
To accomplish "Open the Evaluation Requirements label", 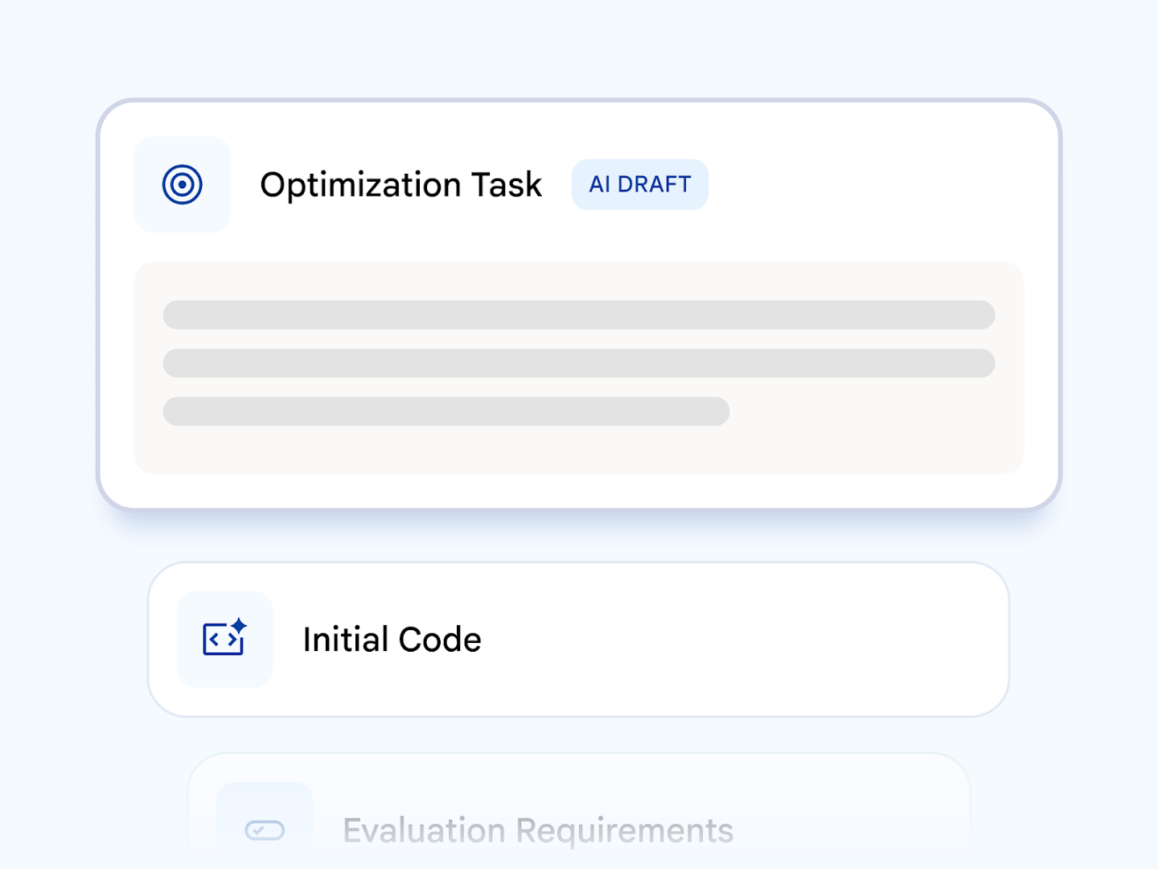I will coord(538,830).
